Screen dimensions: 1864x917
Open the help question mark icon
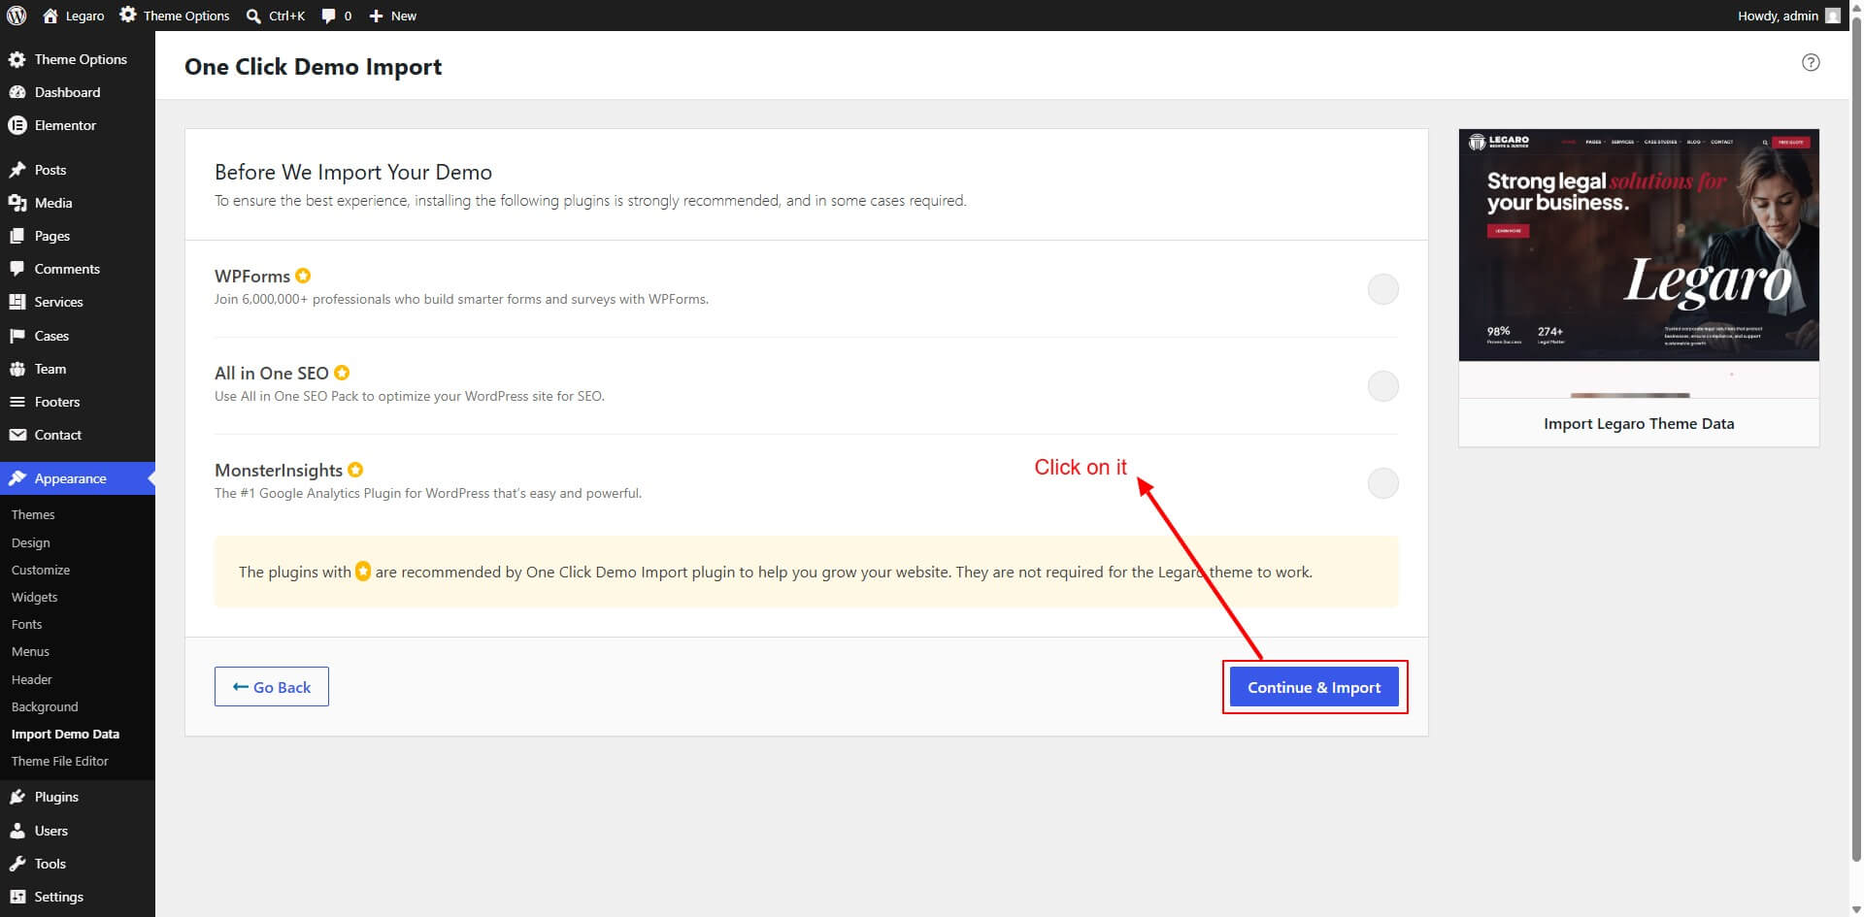1811,62
